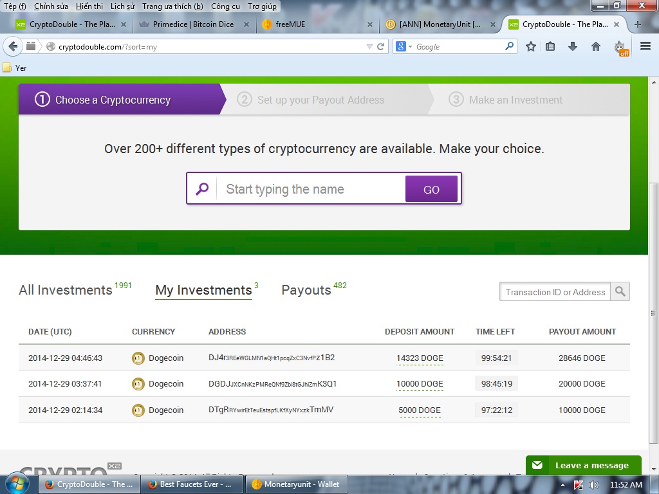
Task: Click the page identity icon beside Back button
Action: 31,46
